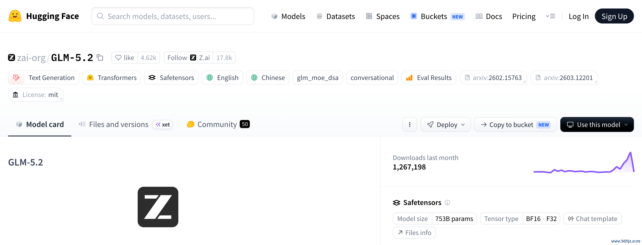Click the Log In link
Screen dimensions: 642x245
[x=579, y=16]
